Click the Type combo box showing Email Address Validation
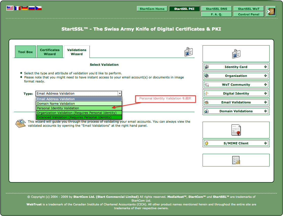283x216 pixels. (x=79, y=94)
